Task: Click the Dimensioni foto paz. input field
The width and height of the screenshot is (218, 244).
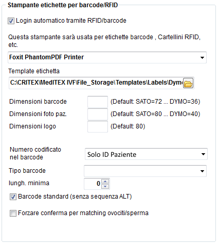Action: tap(98, 114)
